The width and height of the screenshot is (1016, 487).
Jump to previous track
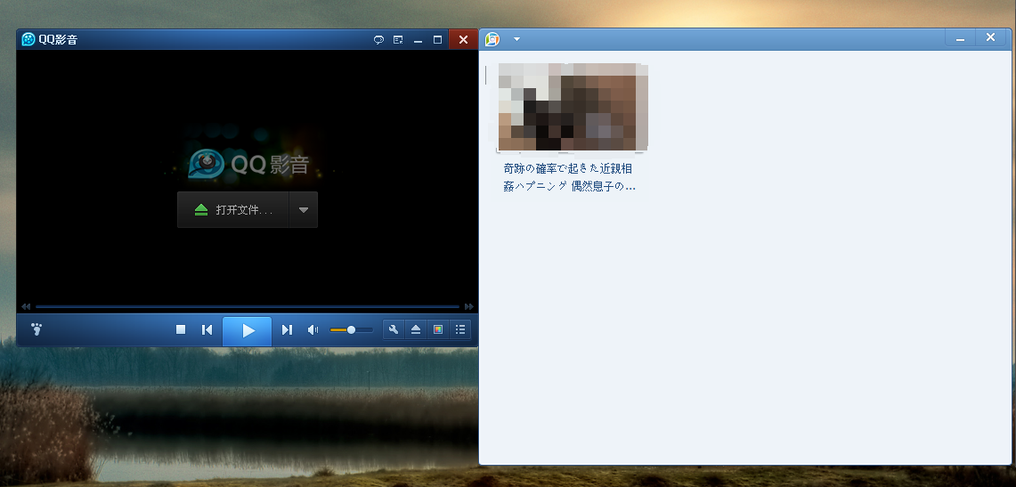point(207,329)
